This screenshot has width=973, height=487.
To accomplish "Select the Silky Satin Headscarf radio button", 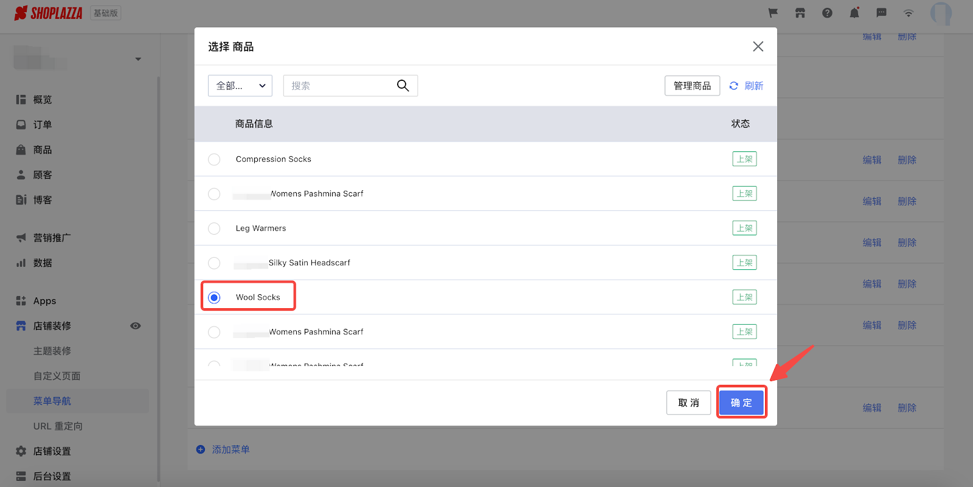I will (x=214, y=263).
